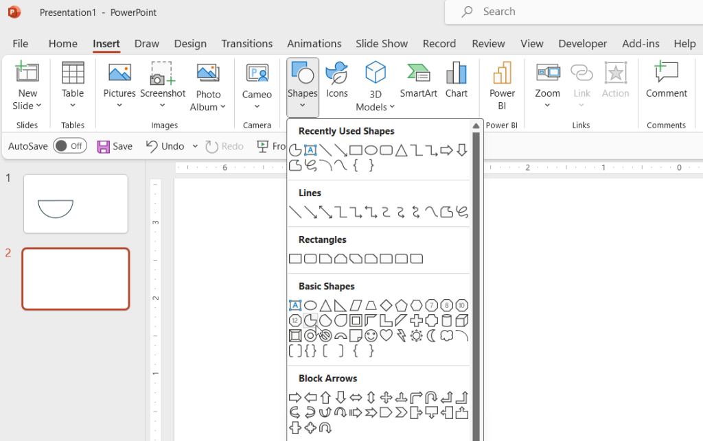Click the Save button
The height and width of the screenshot is (441, 703).
tap(115, 146)
